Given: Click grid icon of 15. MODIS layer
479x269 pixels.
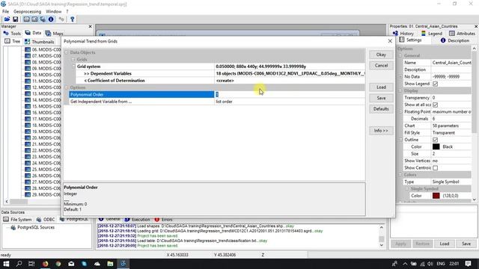Looking at the screenshot, I should click(x=28, y=106).
